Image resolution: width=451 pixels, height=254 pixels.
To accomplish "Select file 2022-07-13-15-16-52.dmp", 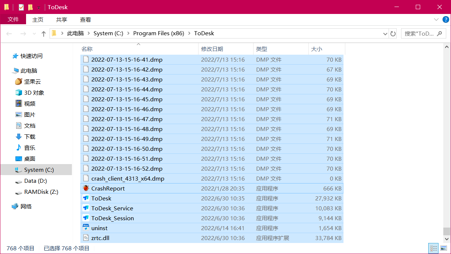I will point(212,168).
